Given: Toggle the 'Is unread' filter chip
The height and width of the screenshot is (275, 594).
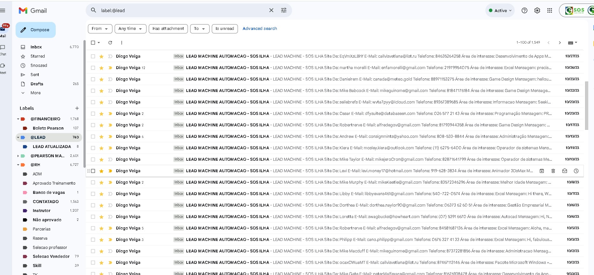Looking at the screenshot, I should pos(225,29).
